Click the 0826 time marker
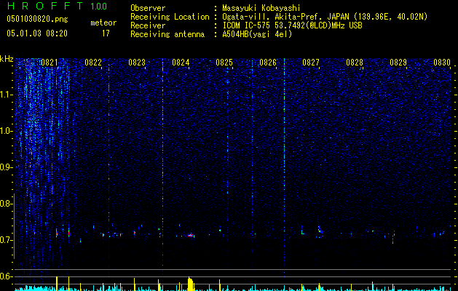458x291 pixels. point(268,63)
